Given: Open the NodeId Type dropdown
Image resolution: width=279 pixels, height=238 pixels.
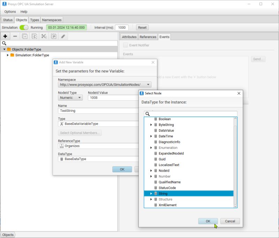Looking at the screenshot, I should (x=70, y=98).
